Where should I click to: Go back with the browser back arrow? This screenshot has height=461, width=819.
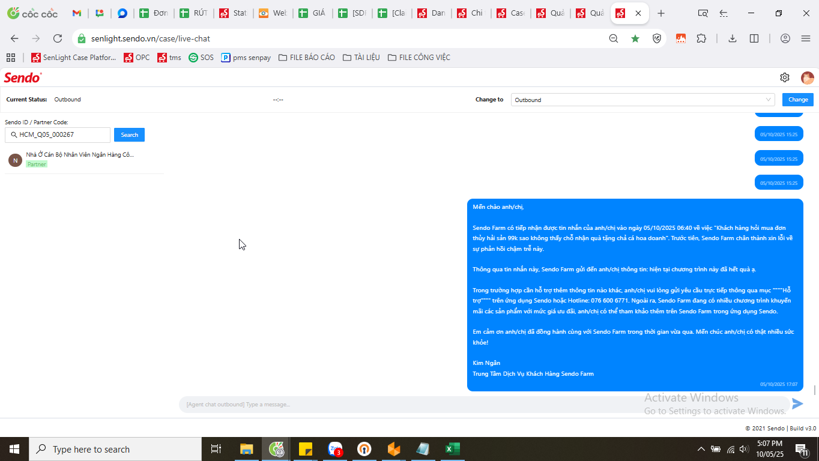coord(14,38)
